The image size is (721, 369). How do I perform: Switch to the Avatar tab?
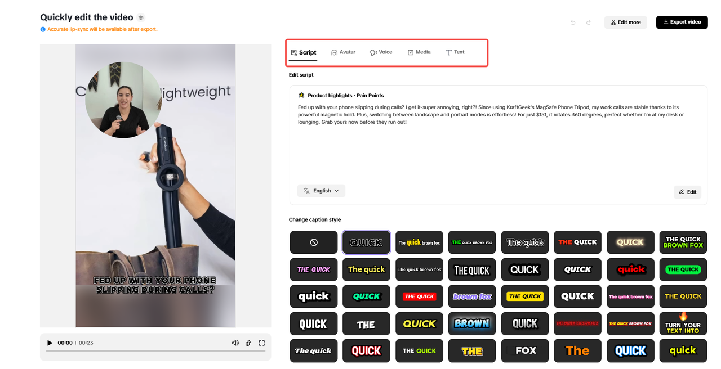point(344,52)
